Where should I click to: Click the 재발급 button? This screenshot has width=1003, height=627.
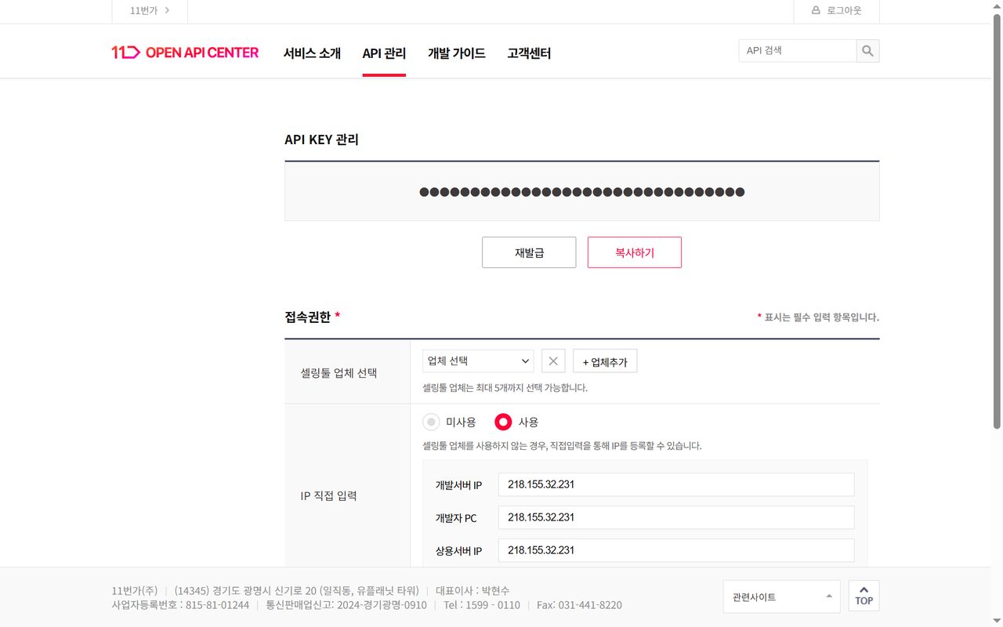[x=529, y=252]
